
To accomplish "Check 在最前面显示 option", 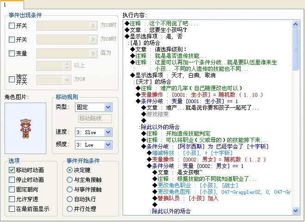I will (12, 209).
